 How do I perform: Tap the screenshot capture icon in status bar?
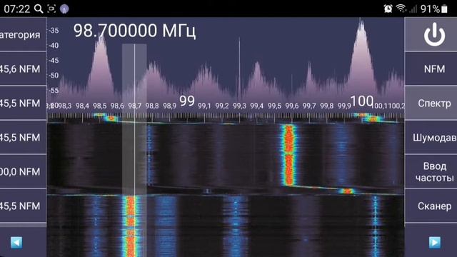click(51, 9)
